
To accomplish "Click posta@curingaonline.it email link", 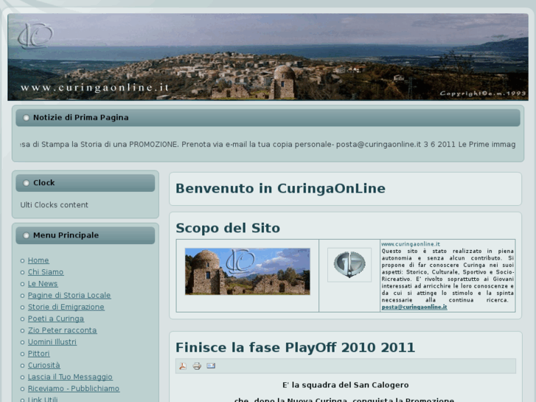I will coord(414,307).
